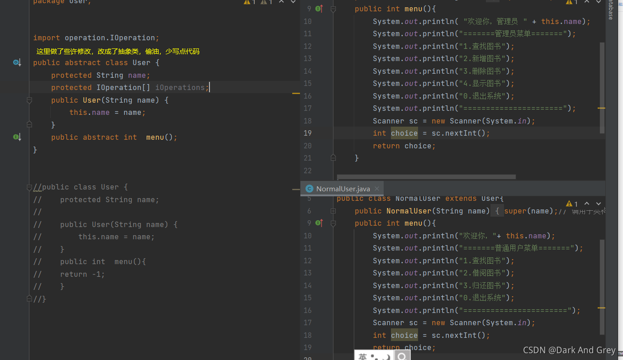Open the warning indicator in NormalUser.java editor
The height and width of the screenshot is (360, 623).
[x=572, y=204]
